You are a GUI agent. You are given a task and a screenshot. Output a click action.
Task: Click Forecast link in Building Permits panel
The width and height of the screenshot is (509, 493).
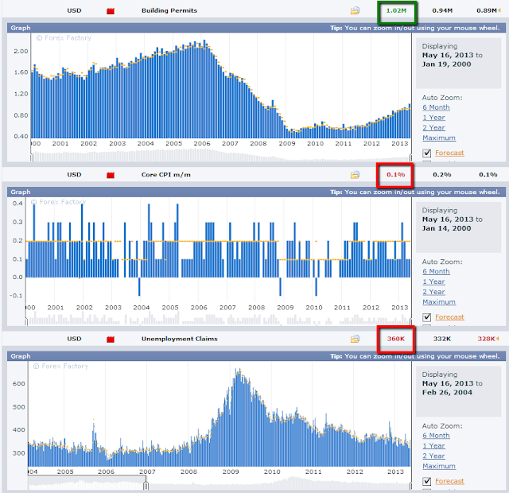pyautogui.click(x=449, y=153)
